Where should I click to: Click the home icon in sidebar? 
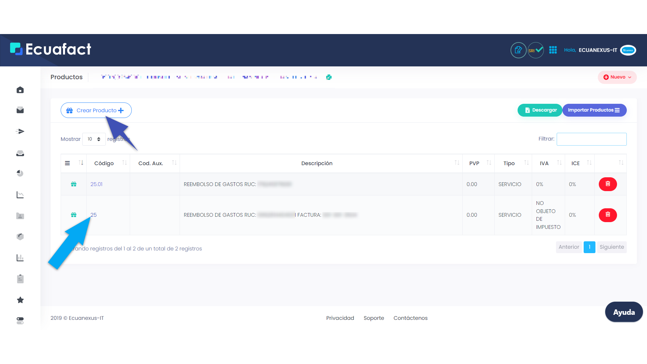point(20,90)
